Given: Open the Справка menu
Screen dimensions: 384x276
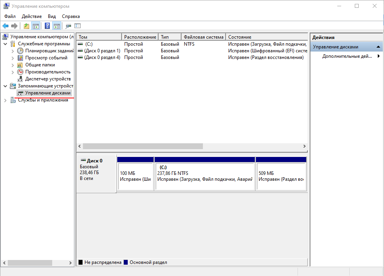Looking at the screenshot, I should coord(71,16).
